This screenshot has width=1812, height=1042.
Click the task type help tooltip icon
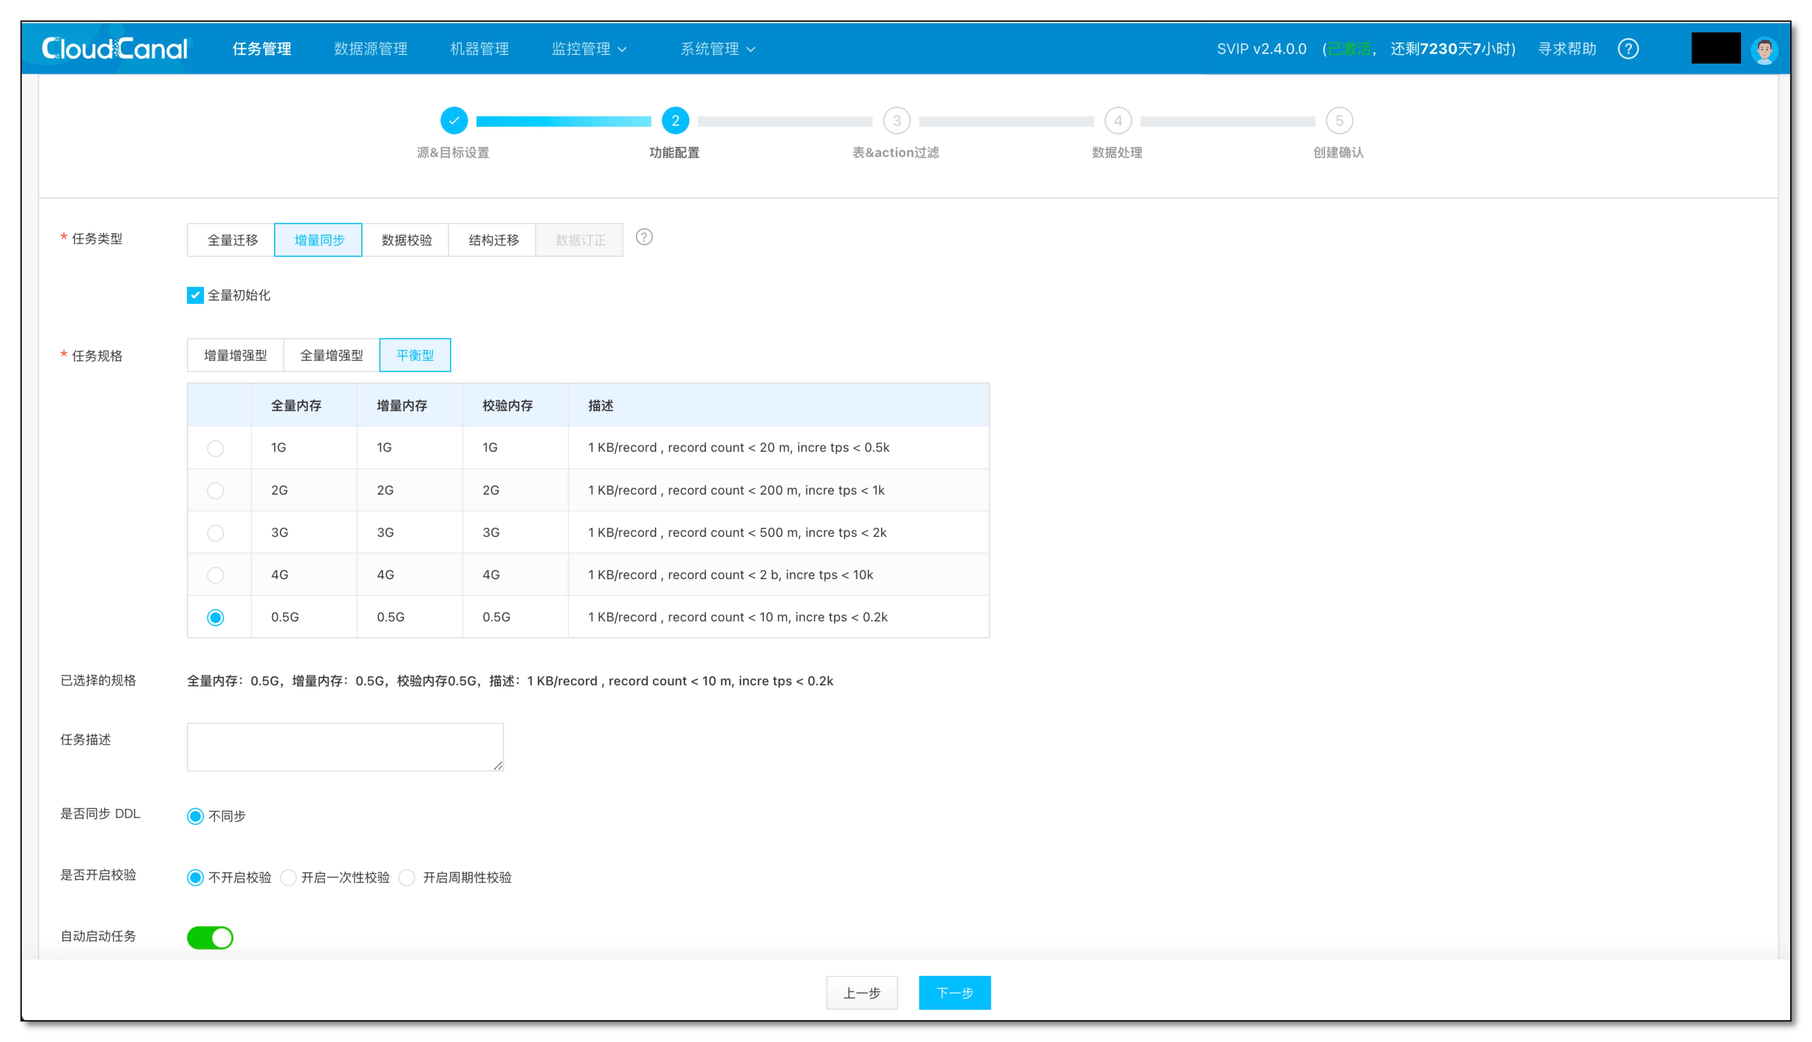(x=644, y=237)
